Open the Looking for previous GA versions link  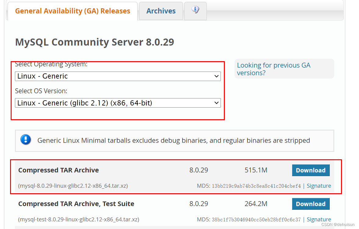273,69
